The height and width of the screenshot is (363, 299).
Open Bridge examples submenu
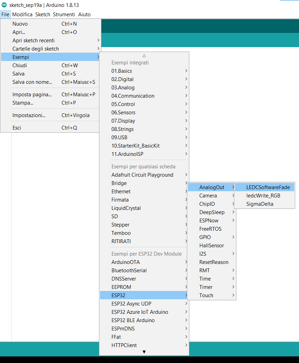144,183
